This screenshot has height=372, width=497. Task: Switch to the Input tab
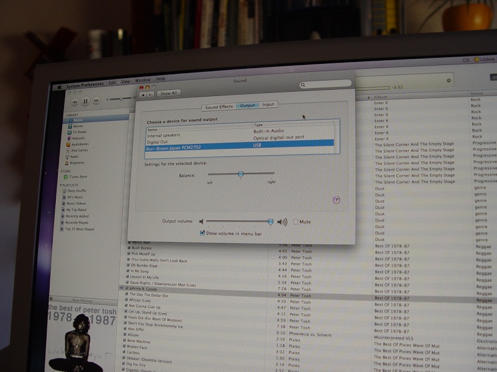[268, 104]
